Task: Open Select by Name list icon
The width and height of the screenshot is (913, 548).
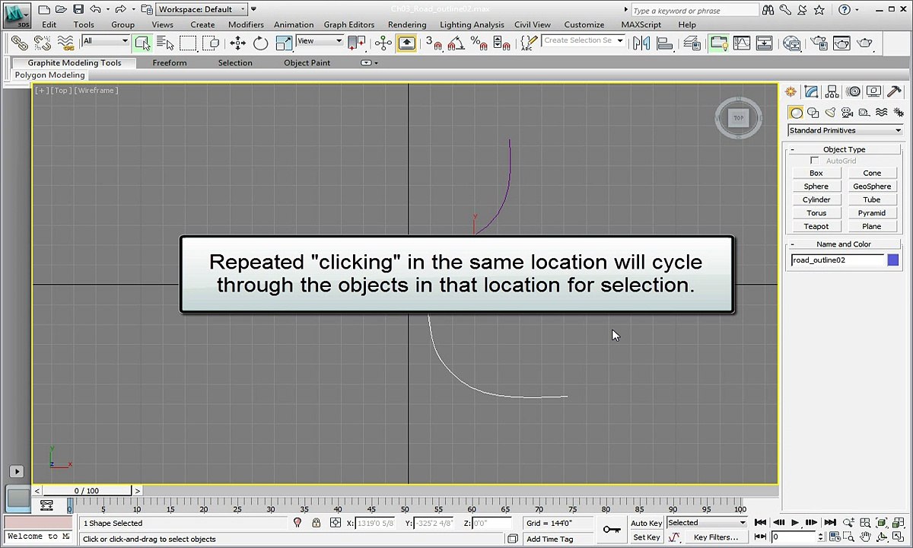Action: click(x=165, y=43)
